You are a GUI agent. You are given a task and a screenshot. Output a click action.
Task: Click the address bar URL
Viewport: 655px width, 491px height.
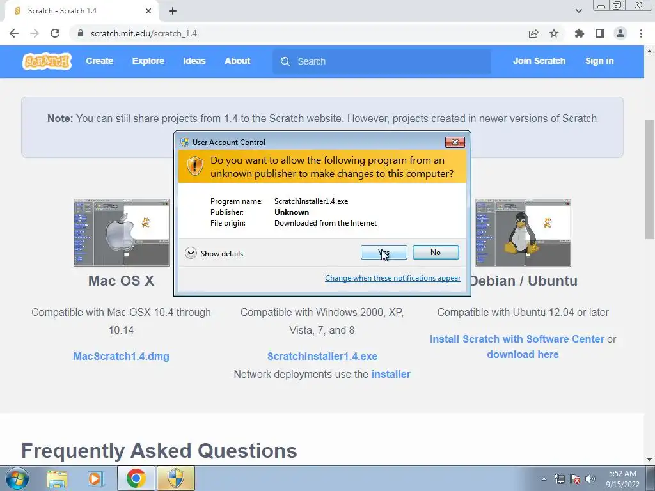pyautogui.click(x=144, y=33)
